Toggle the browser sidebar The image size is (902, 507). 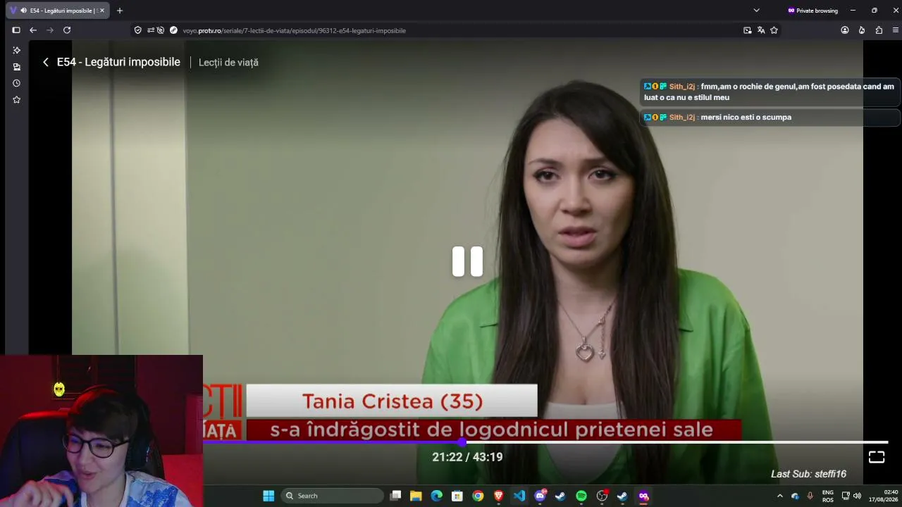[16, 30]
